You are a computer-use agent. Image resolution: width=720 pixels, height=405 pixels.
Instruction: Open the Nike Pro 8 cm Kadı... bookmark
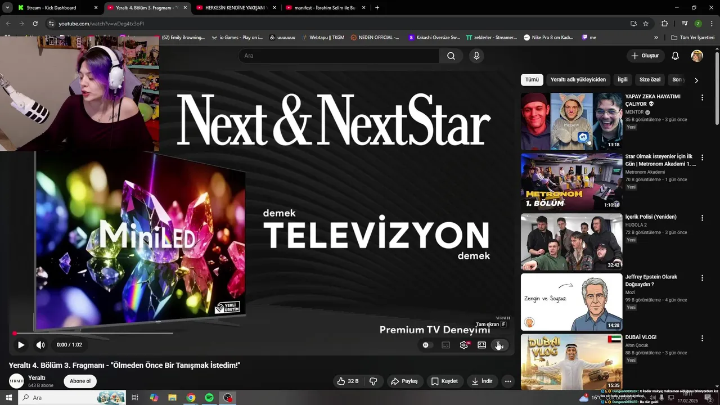[x=548, y=37]
